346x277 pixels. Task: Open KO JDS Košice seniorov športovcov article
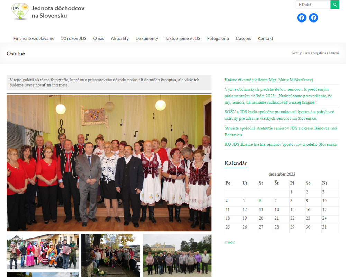coord(280,144)
